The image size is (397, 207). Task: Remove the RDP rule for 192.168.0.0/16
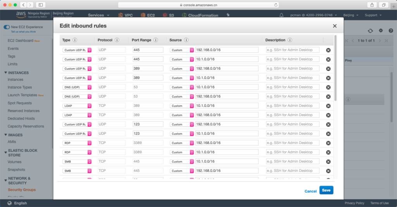pos(328,143)
